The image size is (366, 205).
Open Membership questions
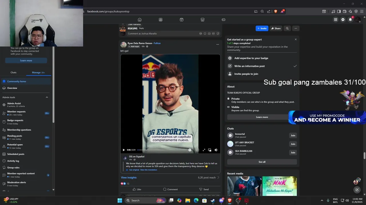[26, 130]
